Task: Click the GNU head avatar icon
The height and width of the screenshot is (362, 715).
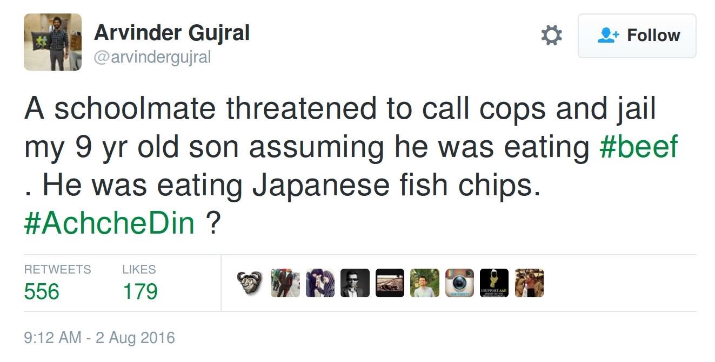Action: pos(250,283)
